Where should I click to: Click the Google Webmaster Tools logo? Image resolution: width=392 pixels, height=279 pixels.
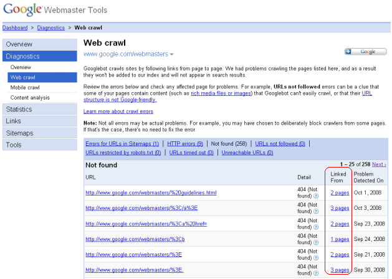click(55, 10)
